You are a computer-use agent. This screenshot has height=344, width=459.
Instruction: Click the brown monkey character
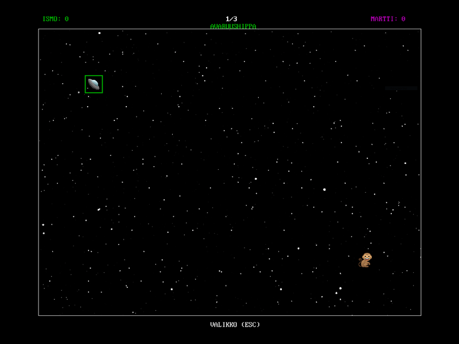[365, 260]
